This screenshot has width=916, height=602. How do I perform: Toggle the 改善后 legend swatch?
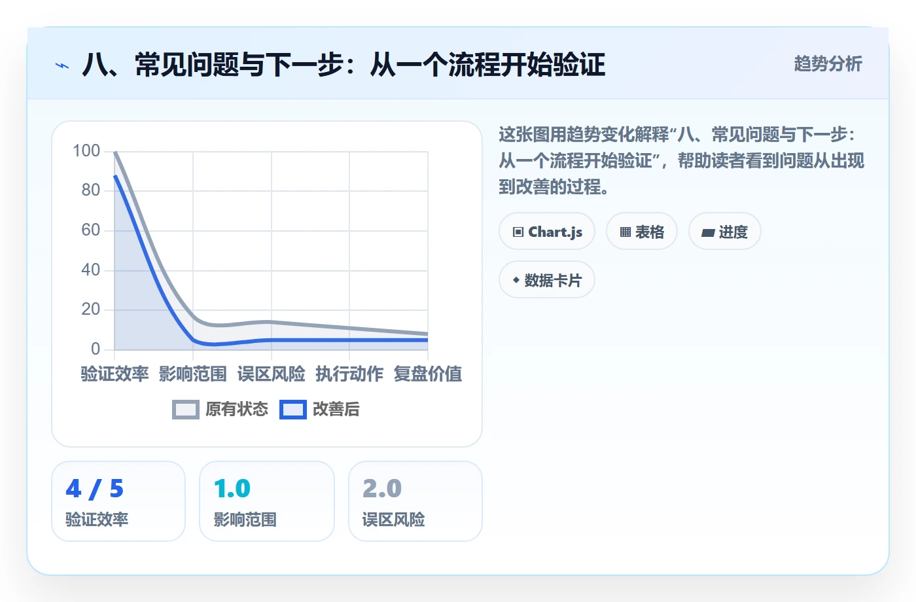(x=293, y=410)
